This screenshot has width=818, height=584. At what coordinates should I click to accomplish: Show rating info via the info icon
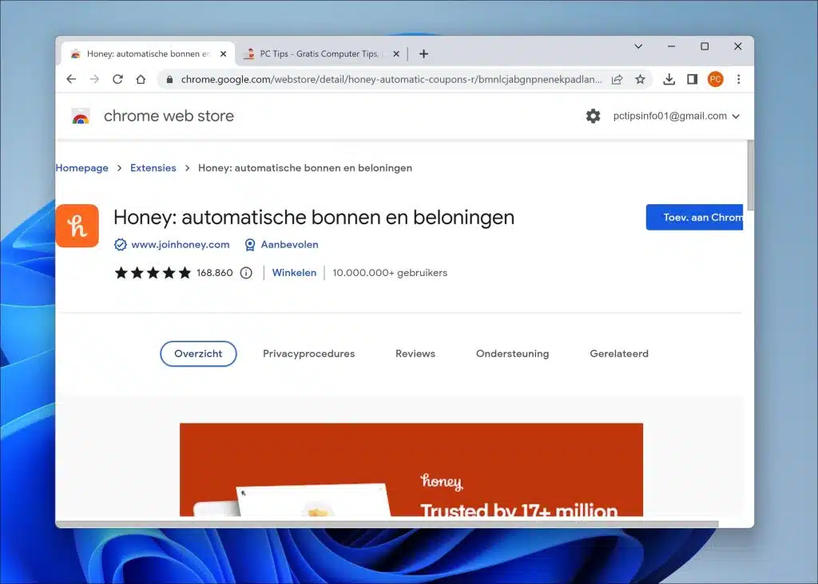pos(246,273)
